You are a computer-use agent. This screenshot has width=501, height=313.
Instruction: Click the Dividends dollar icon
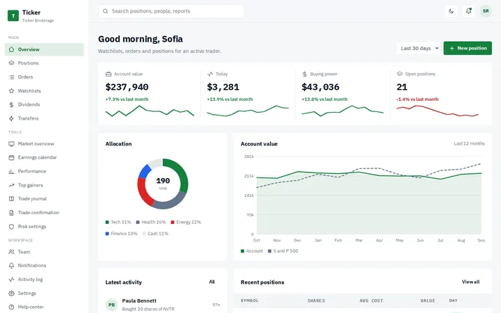pyautogui.click(x=12, y=104)
